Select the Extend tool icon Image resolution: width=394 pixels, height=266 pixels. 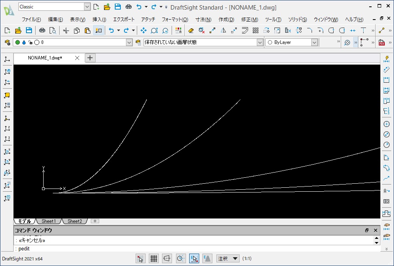coord(363,31)
